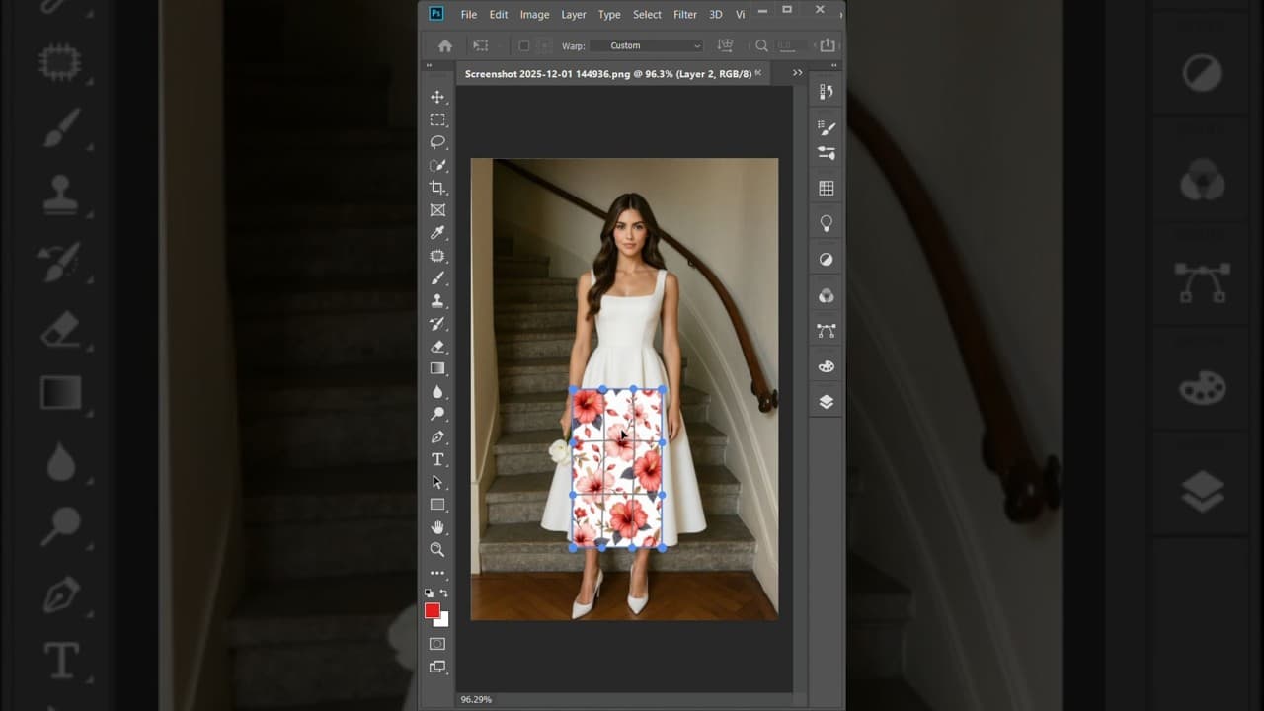Select the Eraser tool
This screenshot has width=1264, height=711.
click(x=437, y=347)
